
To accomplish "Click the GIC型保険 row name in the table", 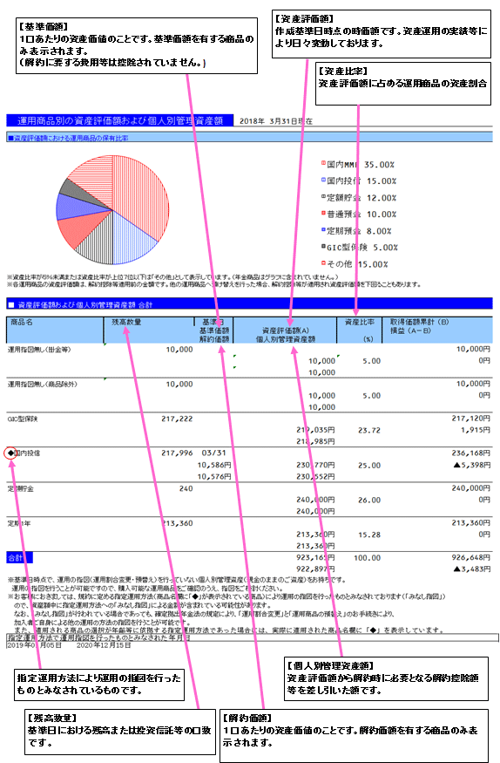I will [x=23, y=419].
